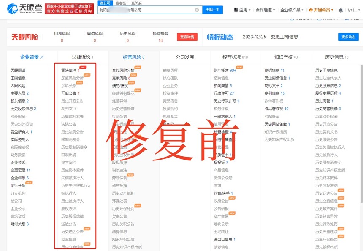The image size is (363, 251).
Task: Open the 历史工商信息 link
Action: (x=326, y=70)
